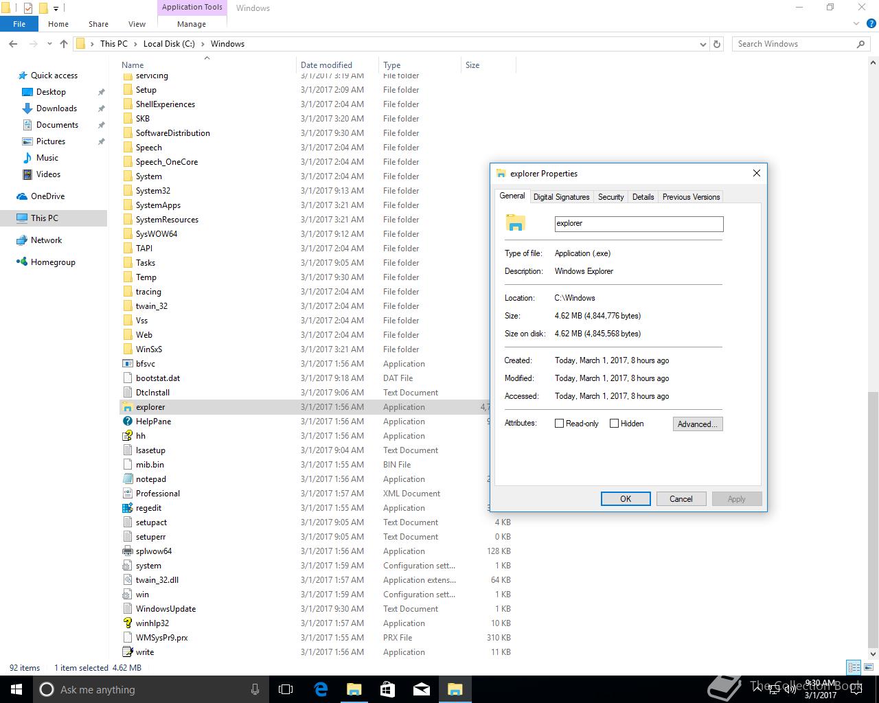This screenshot has width=879, height=703.
Task: Click the Cortana Ask me anything box
Action: pyautogui.click(x=150, y=689)
